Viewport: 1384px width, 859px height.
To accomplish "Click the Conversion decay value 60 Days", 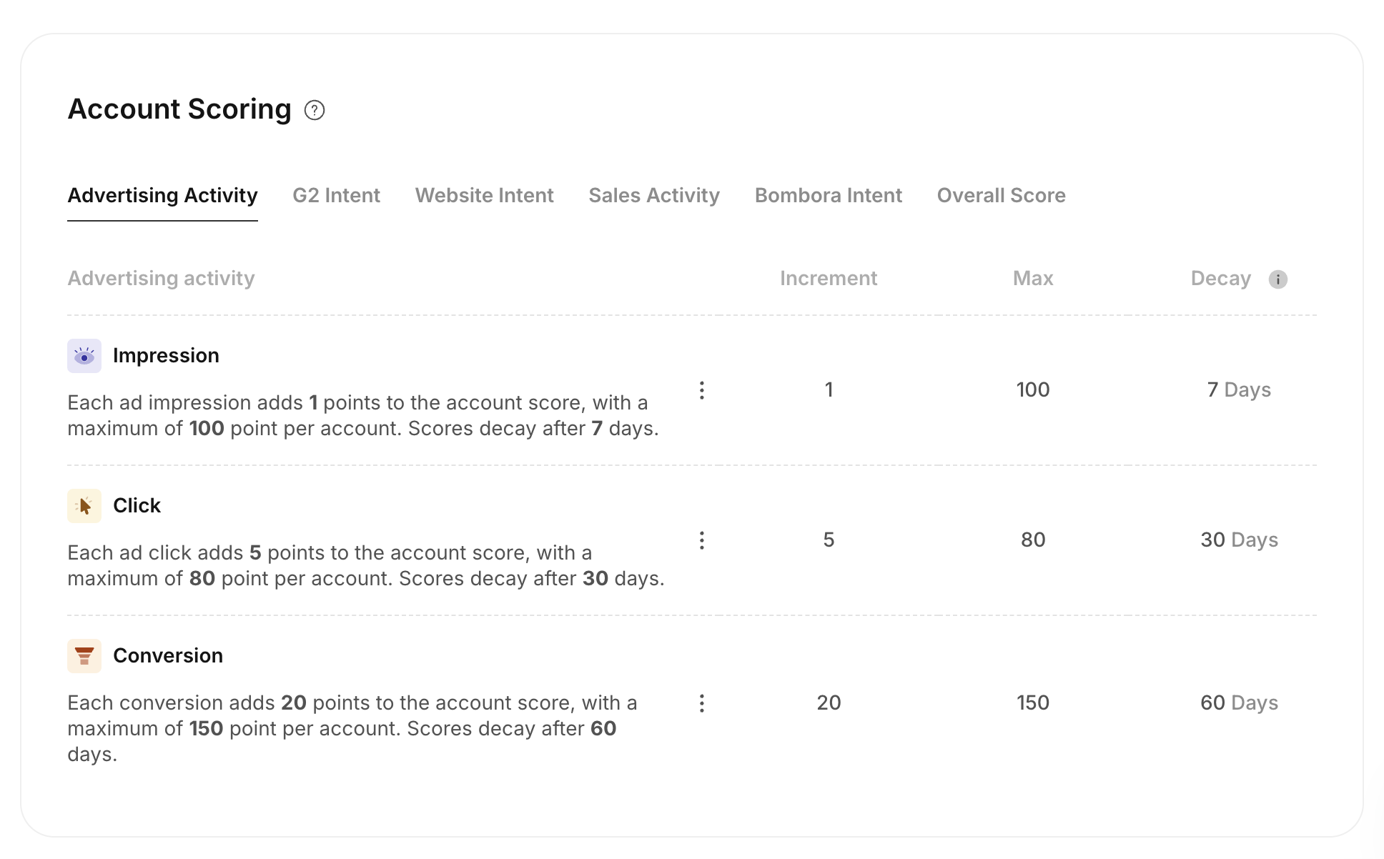I will tap(1239, 702).
